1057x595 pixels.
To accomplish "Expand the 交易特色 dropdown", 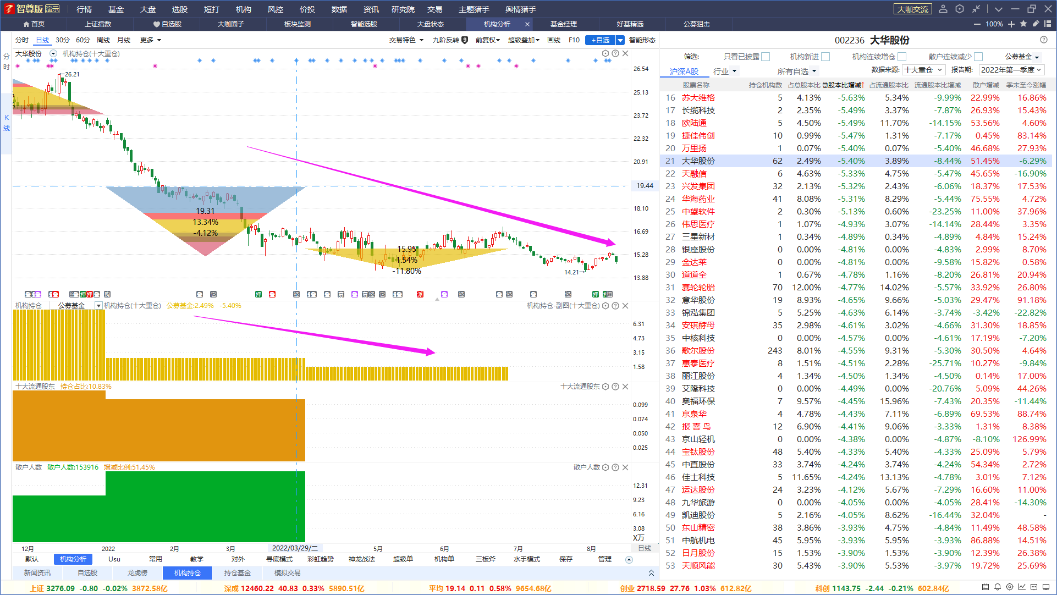I will point(406,40).
